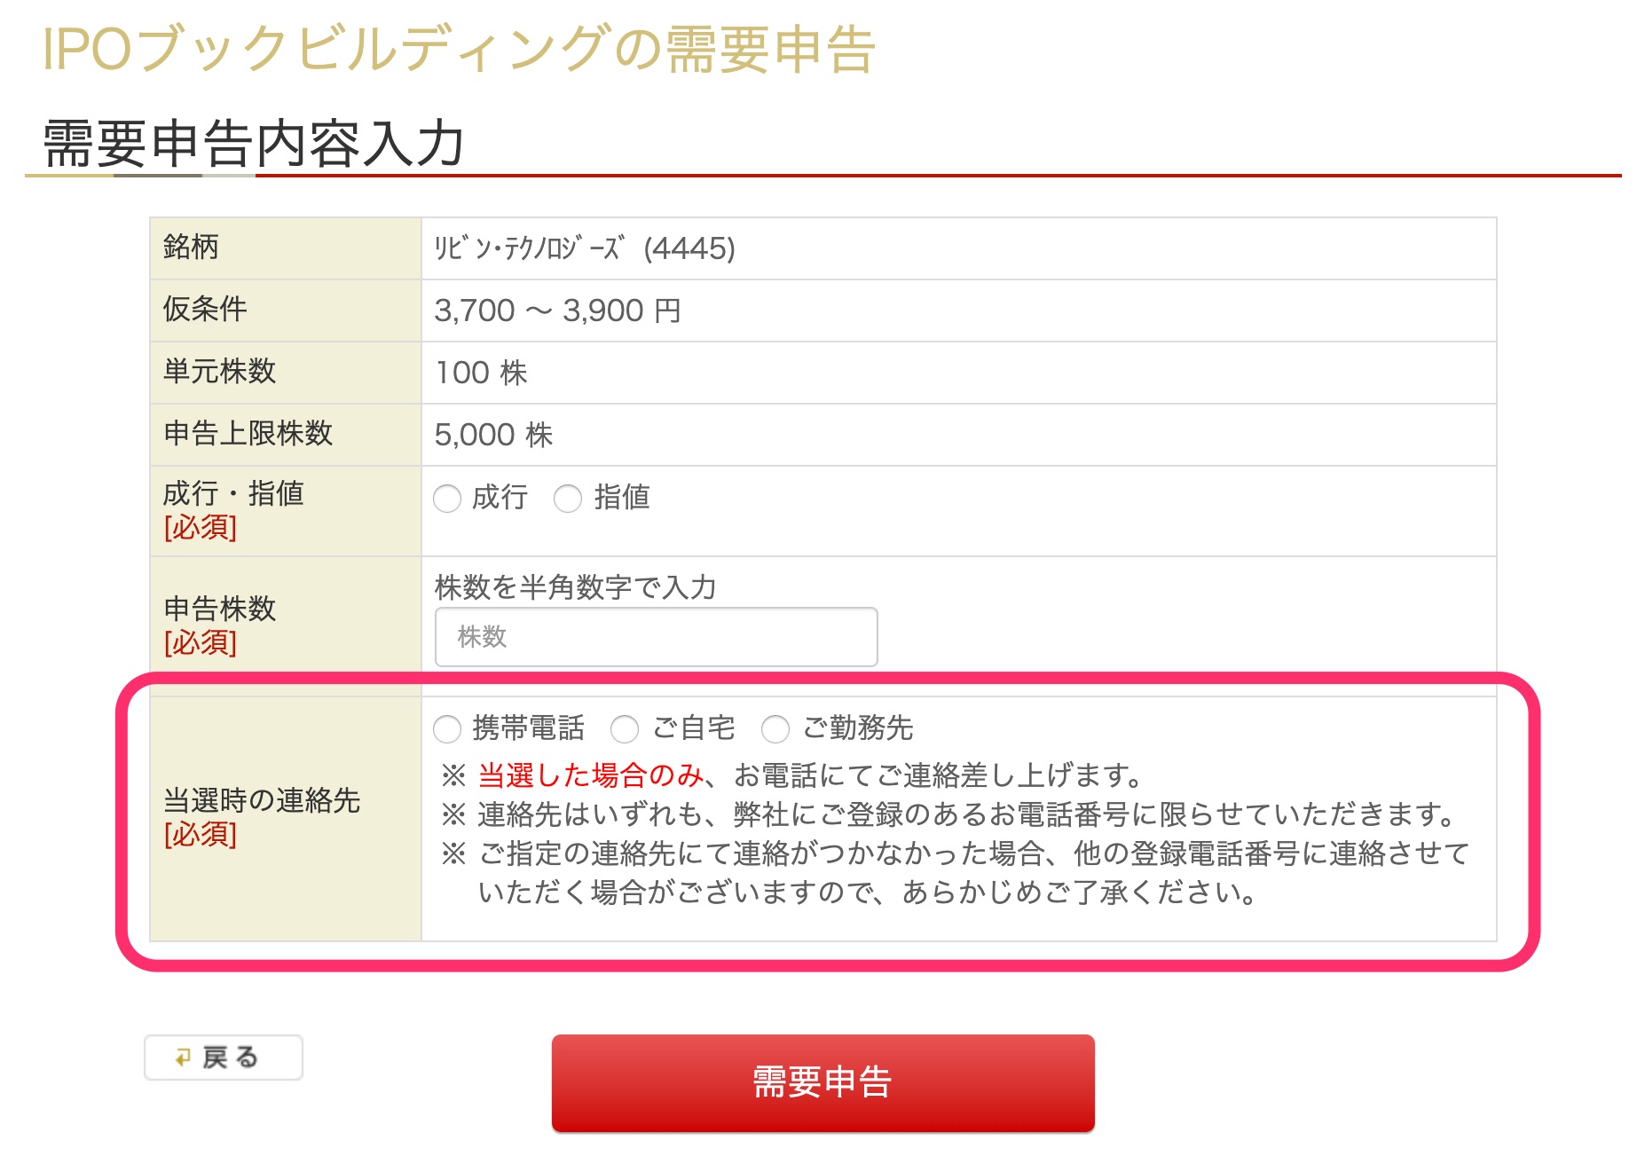Submit with the red 需要申告 button
The height and width of the screenshot is (1164, 1645).
(x=823, y=1083)
